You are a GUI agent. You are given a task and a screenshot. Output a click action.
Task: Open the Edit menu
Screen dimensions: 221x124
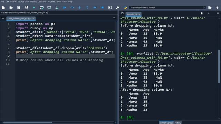7,2
